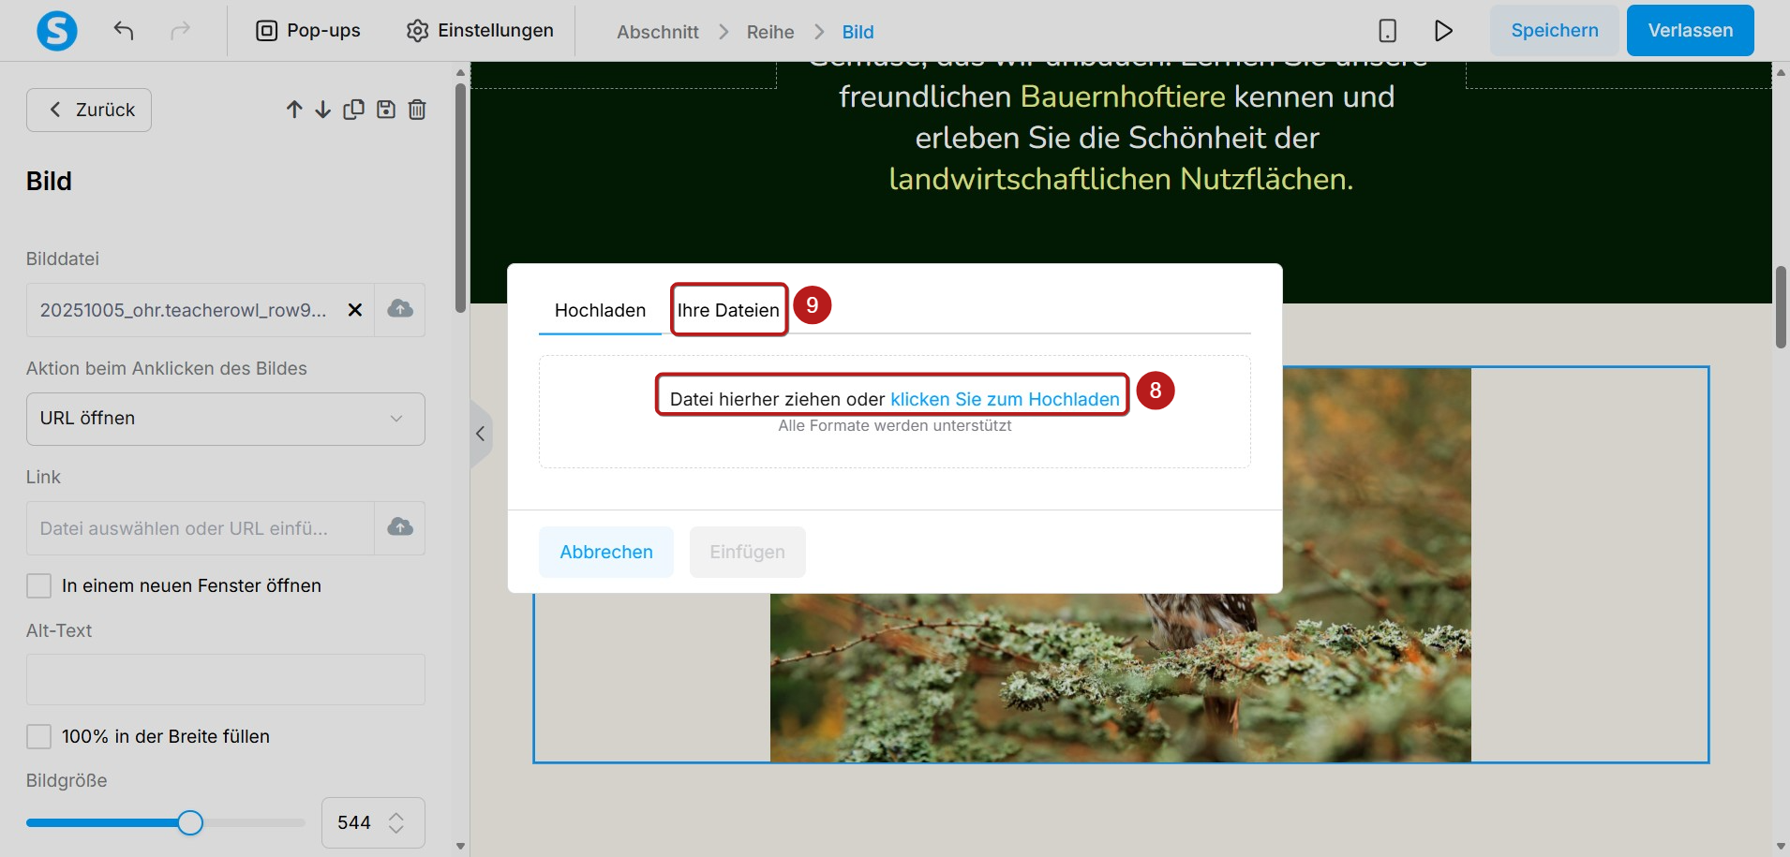
Task: Click the play preview icon
Action: [x=1443, y=31]
